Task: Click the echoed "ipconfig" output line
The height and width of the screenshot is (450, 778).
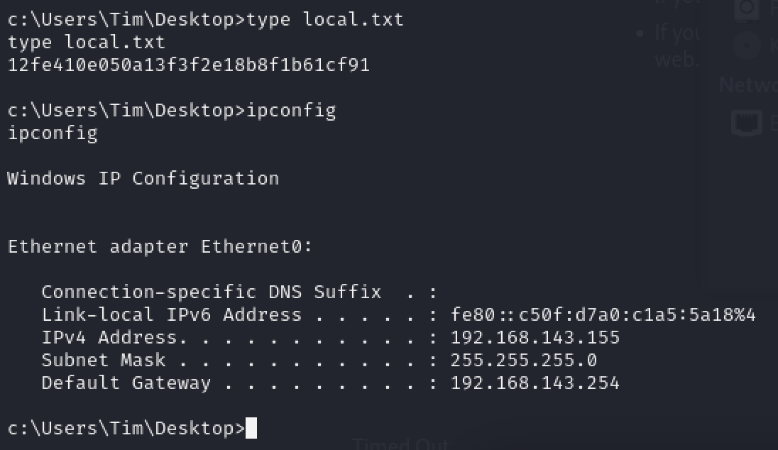Action: [52, 133]
